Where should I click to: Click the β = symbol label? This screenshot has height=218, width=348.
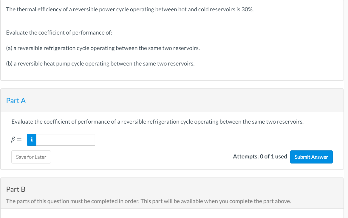(x=16, y=140)
